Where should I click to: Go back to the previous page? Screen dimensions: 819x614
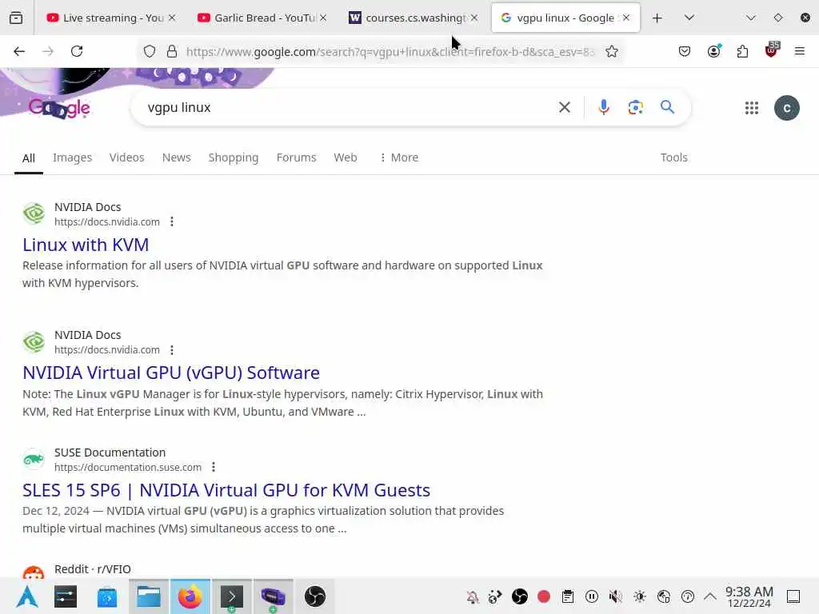pos(19,51)
